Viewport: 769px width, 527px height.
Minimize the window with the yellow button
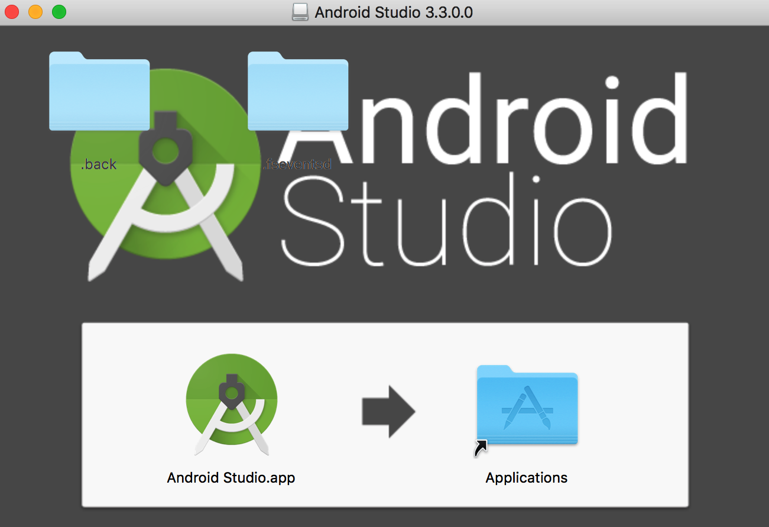[35, 12]
